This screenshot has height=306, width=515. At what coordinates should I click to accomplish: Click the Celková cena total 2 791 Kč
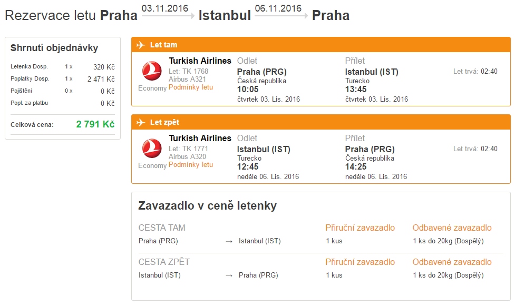[95, 124]
